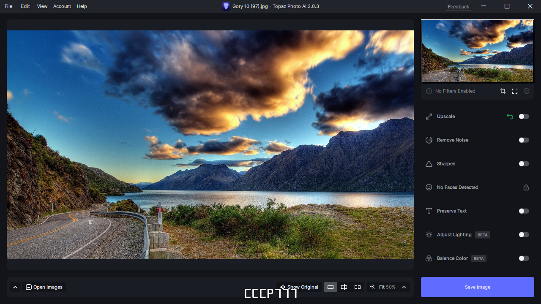Select the Crop tool icon
The width and height of the screenshot is (541, 304).
(x=503, y=91)
